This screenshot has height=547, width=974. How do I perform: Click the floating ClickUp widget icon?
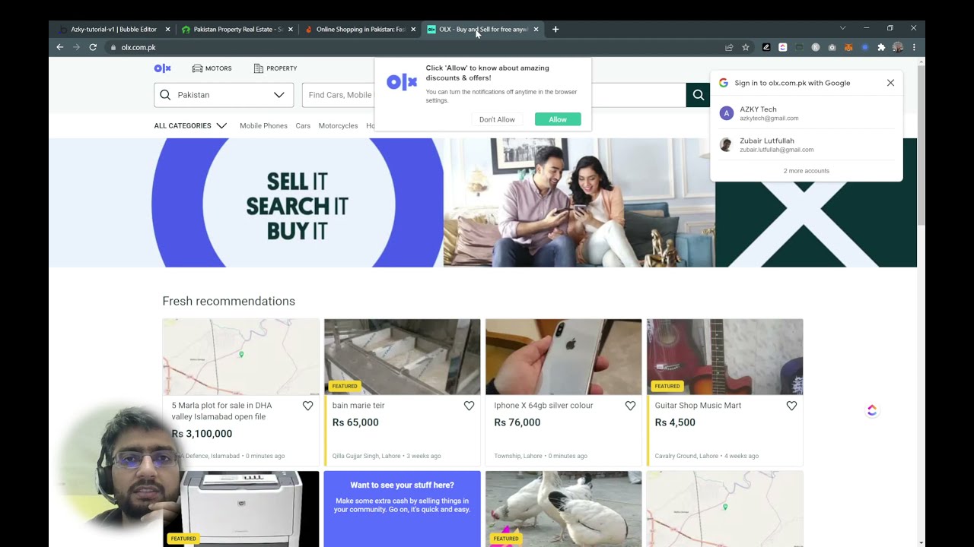click(x=872, y=410)
